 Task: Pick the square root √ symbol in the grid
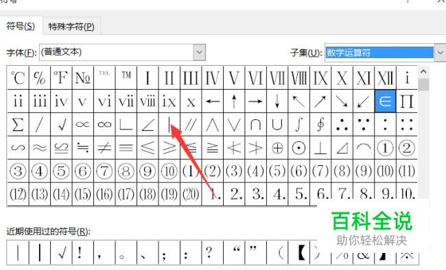point(61,125)
